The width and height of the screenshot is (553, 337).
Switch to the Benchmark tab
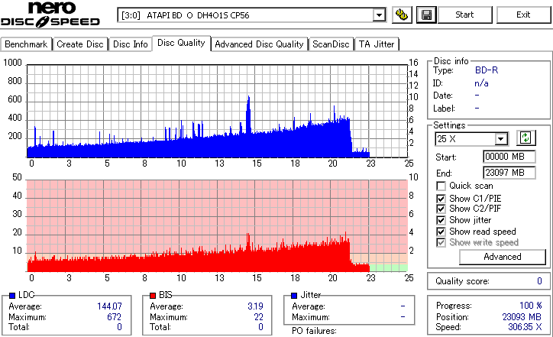click(x=26, y=44)
